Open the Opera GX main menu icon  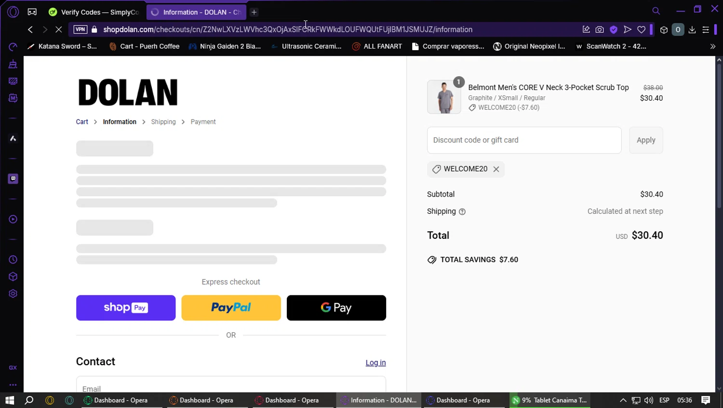click(x=13, y=12)
